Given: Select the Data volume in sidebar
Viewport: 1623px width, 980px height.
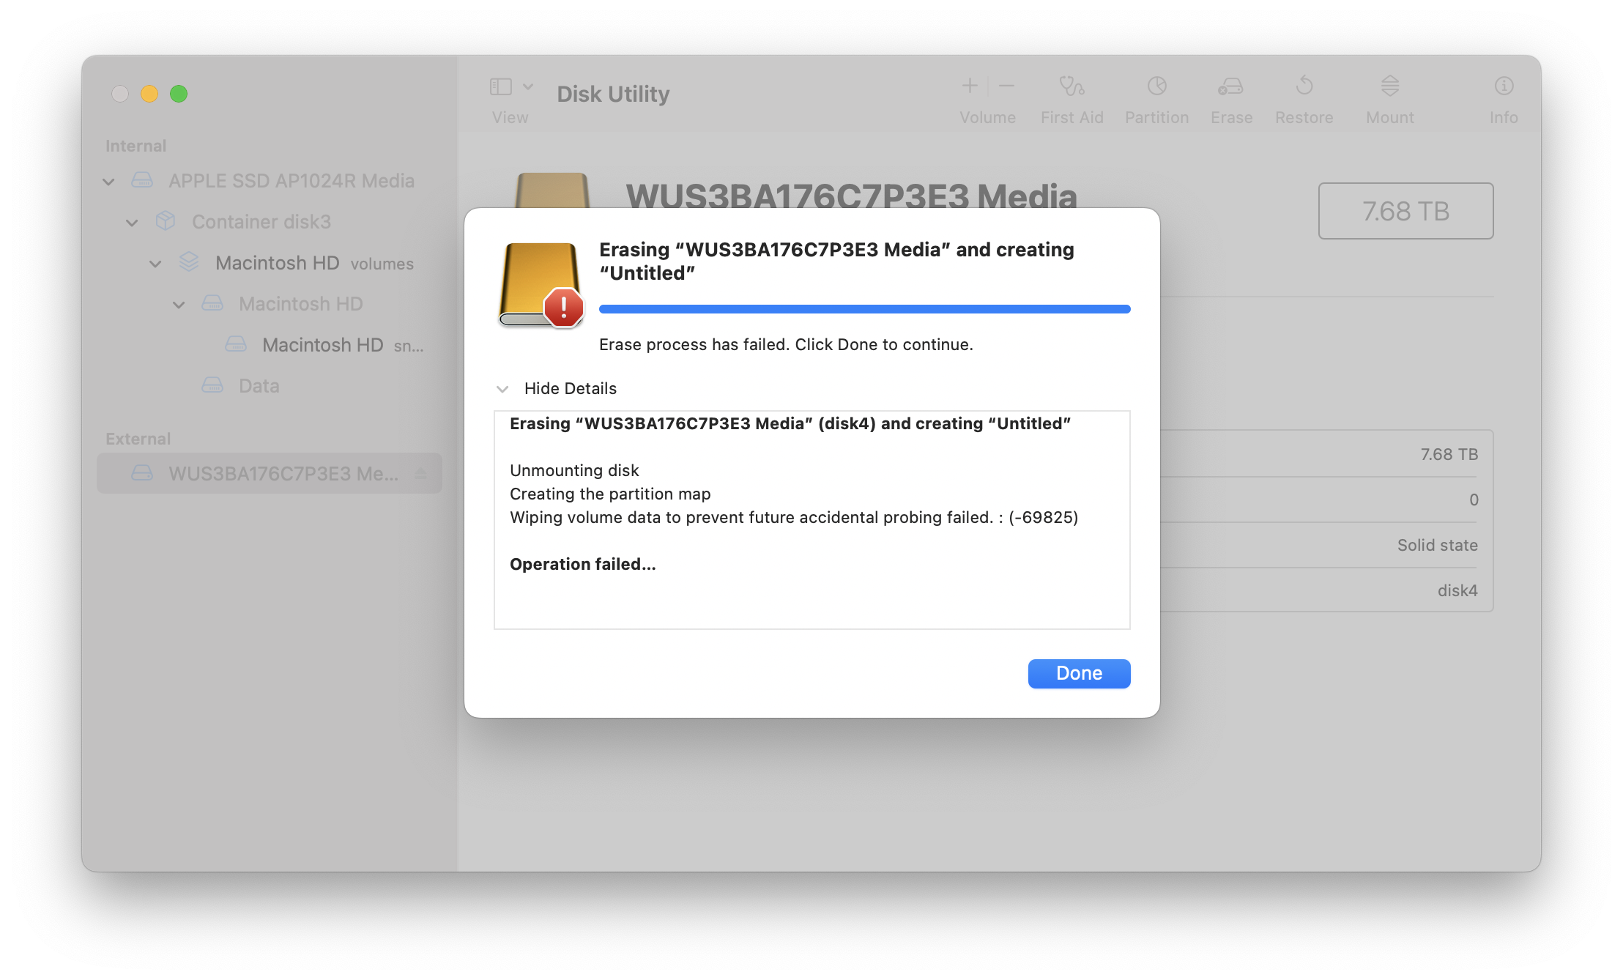Looking at the screenshot, I should (259, 386).
